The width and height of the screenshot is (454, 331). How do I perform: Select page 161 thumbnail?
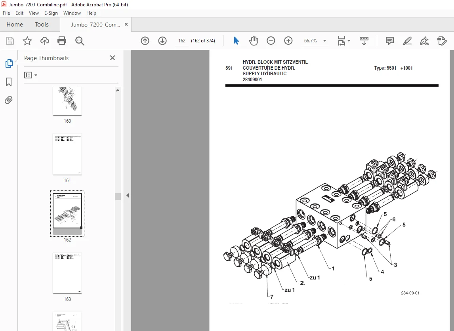coord(67,154)
